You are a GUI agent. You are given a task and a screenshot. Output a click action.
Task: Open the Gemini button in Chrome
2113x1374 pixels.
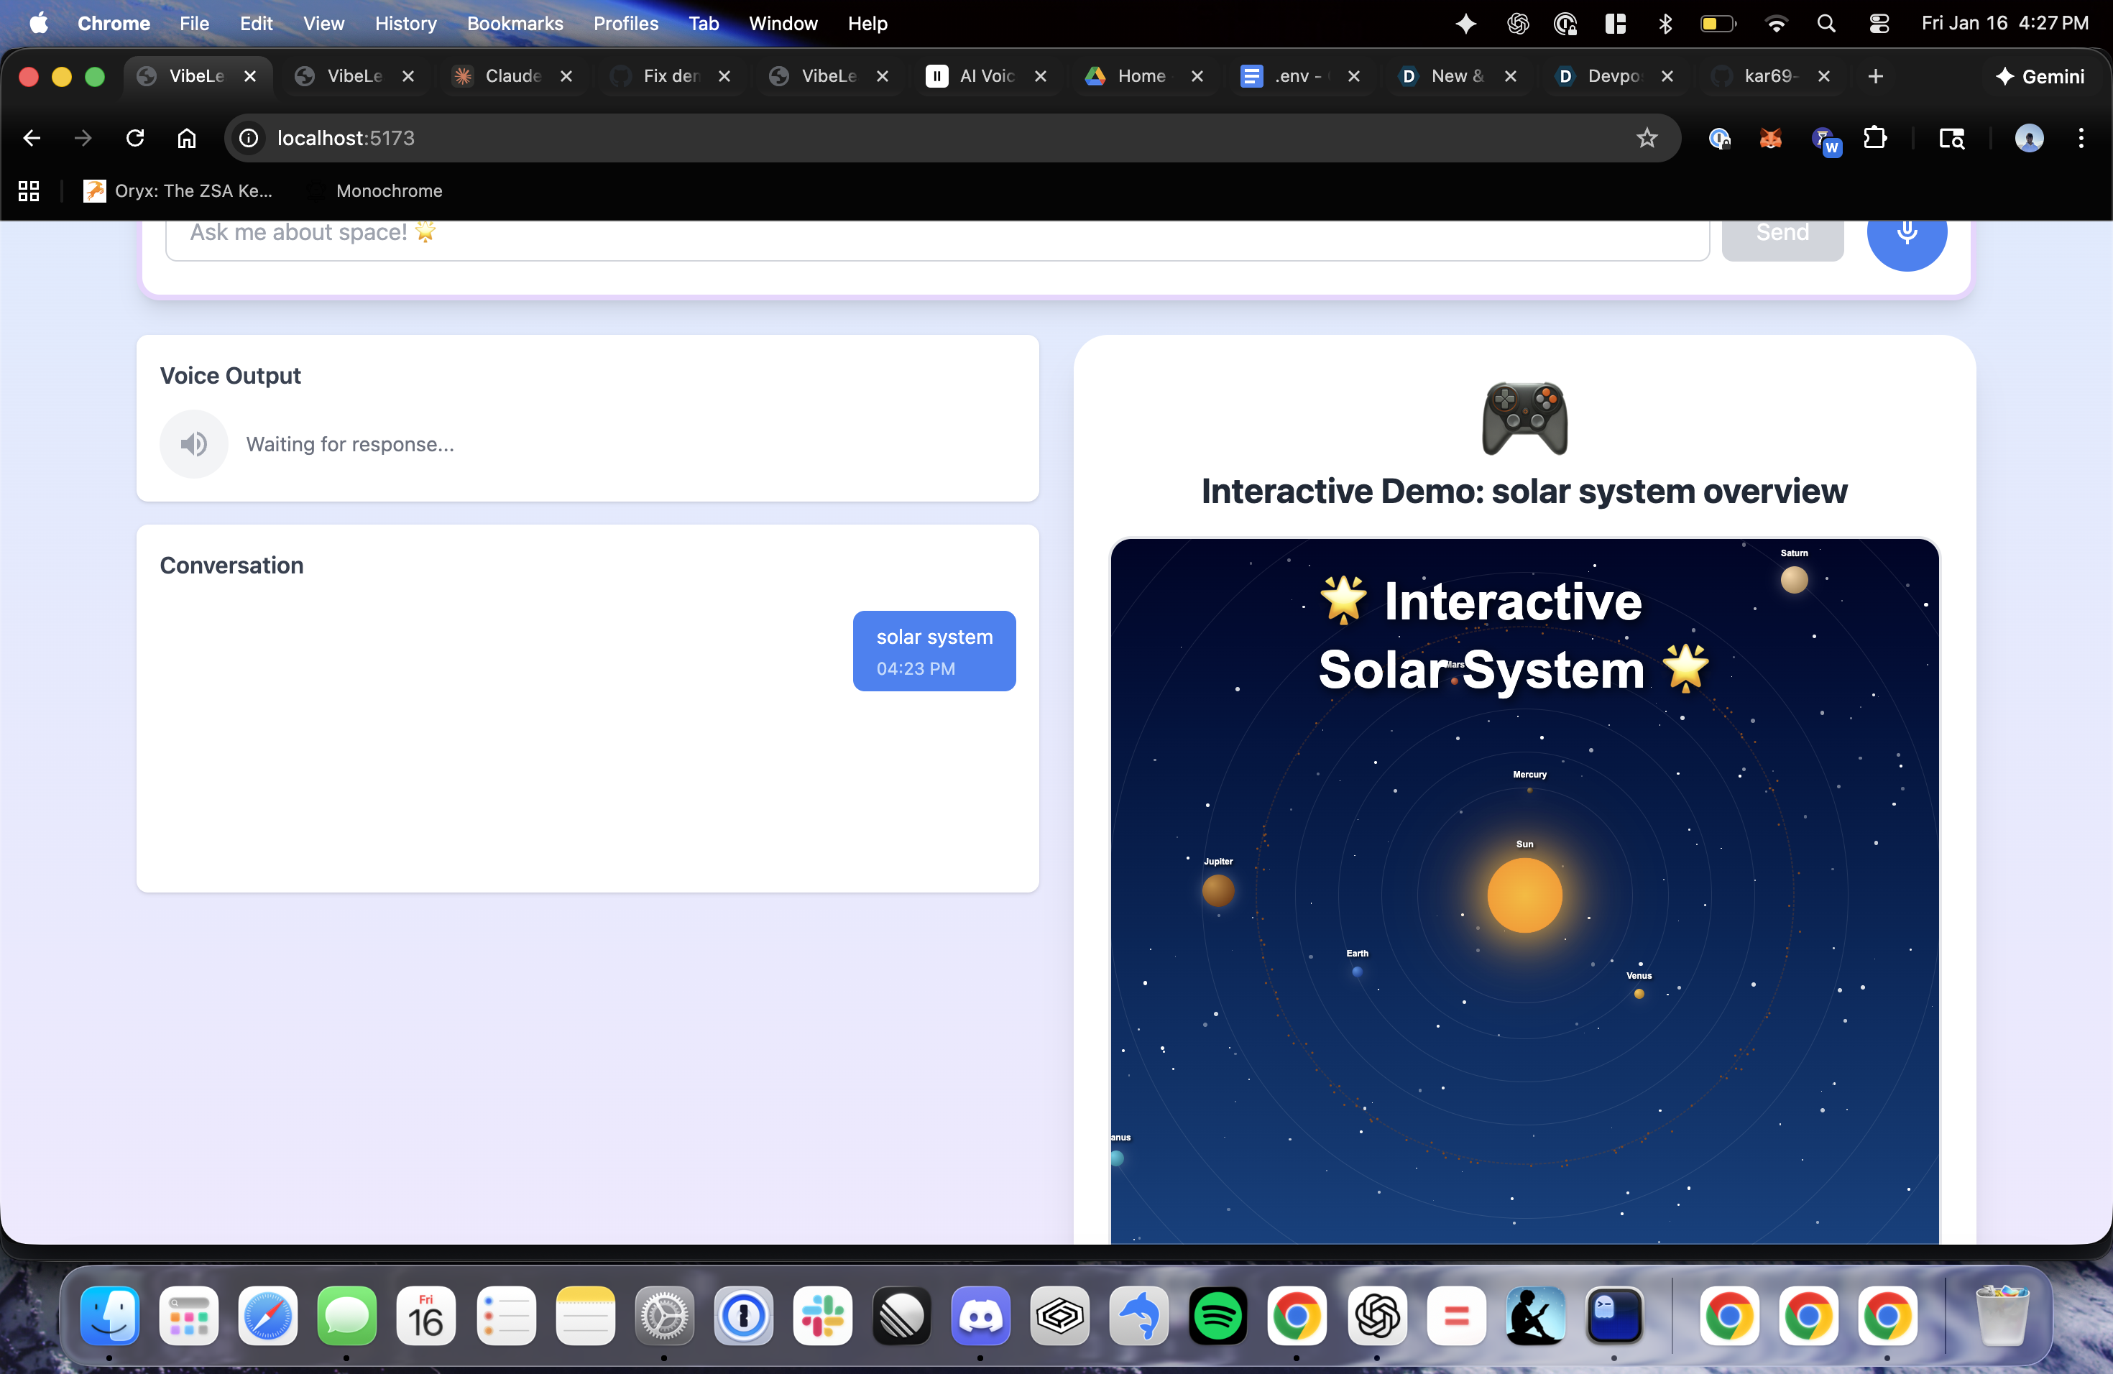(x=2039, y=76)
